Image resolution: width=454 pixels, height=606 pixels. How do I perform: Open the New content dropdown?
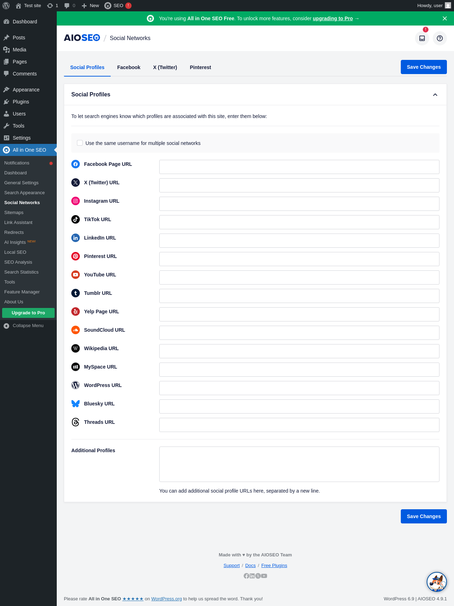coord(90,6)
